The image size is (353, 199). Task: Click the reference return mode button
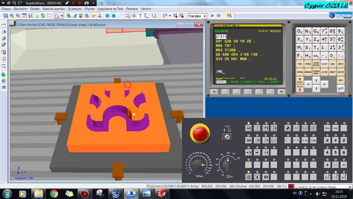288,128
